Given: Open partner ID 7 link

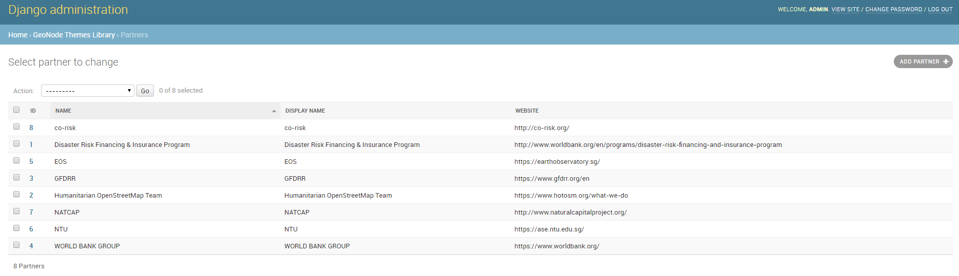Looking at the screenshot, I should tap(31, 212).
